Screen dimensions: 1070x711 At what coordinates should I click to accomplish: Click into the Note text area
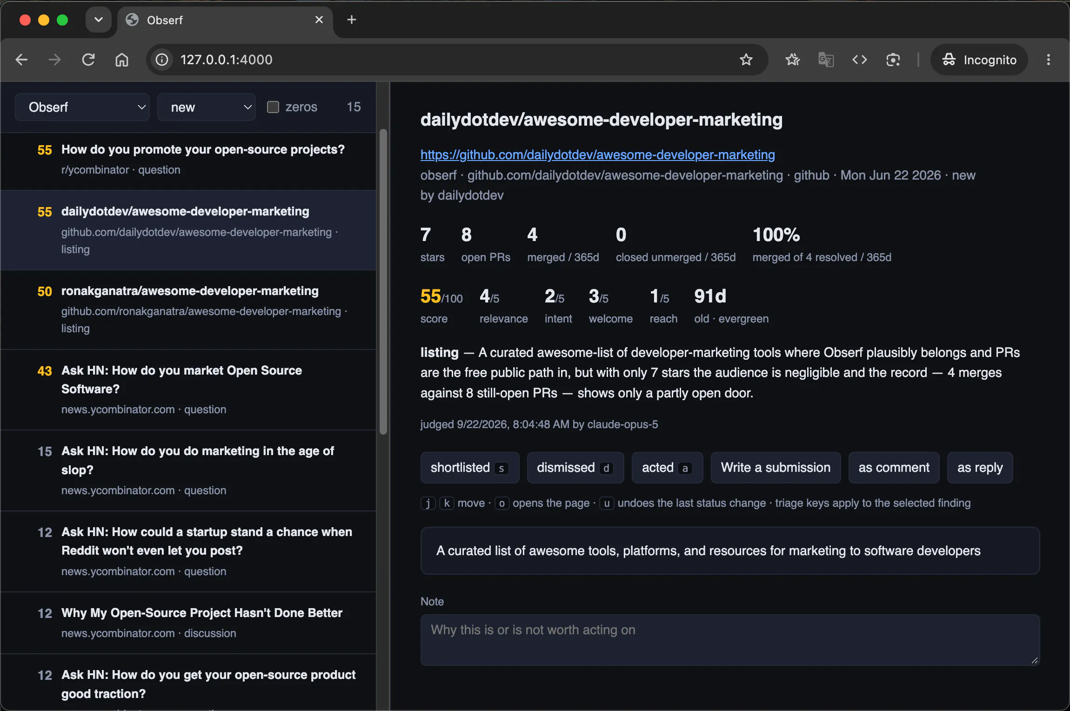coord(730,640)
